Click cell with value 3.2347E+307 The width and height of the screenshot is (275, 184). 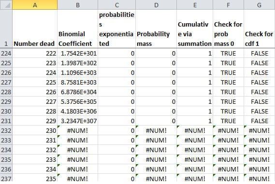(x=77, y=121)
